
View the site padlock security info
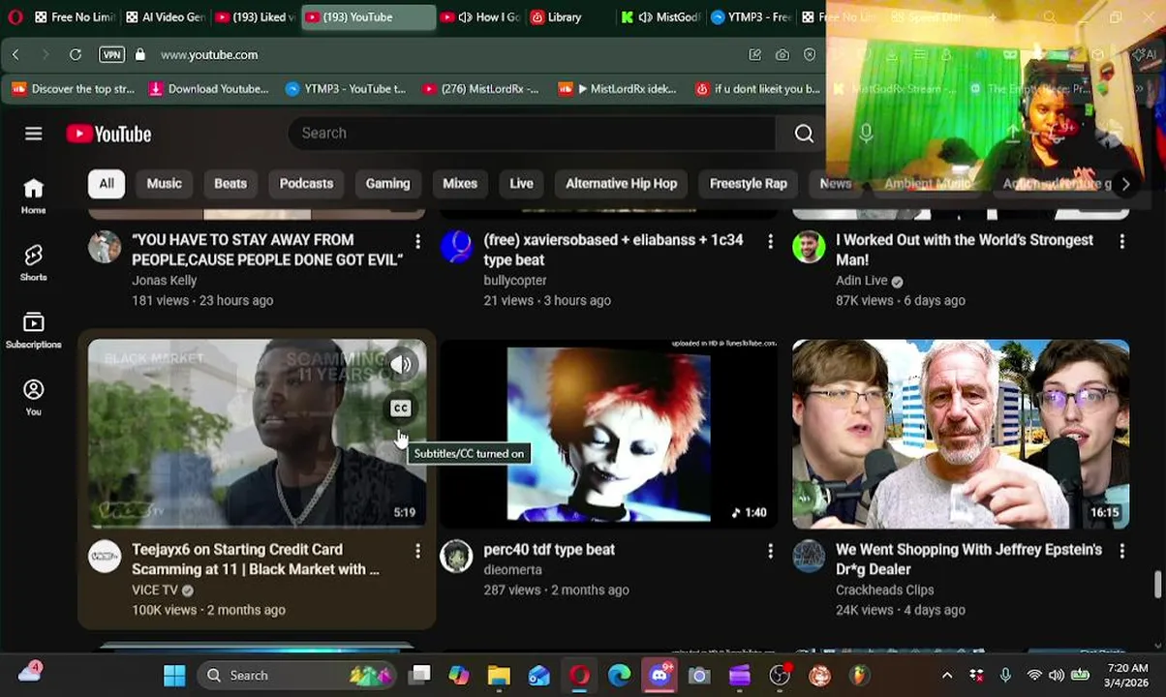[x=139, y=55]
